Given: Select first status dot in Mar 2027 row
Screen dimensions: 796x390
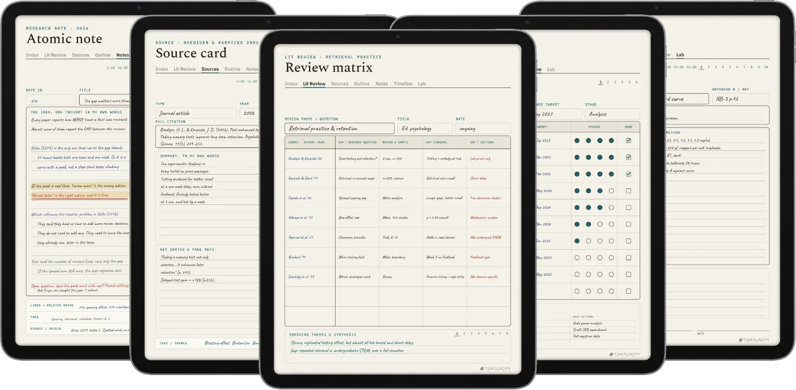Looking at the screenshot, I should coord(577,257).
